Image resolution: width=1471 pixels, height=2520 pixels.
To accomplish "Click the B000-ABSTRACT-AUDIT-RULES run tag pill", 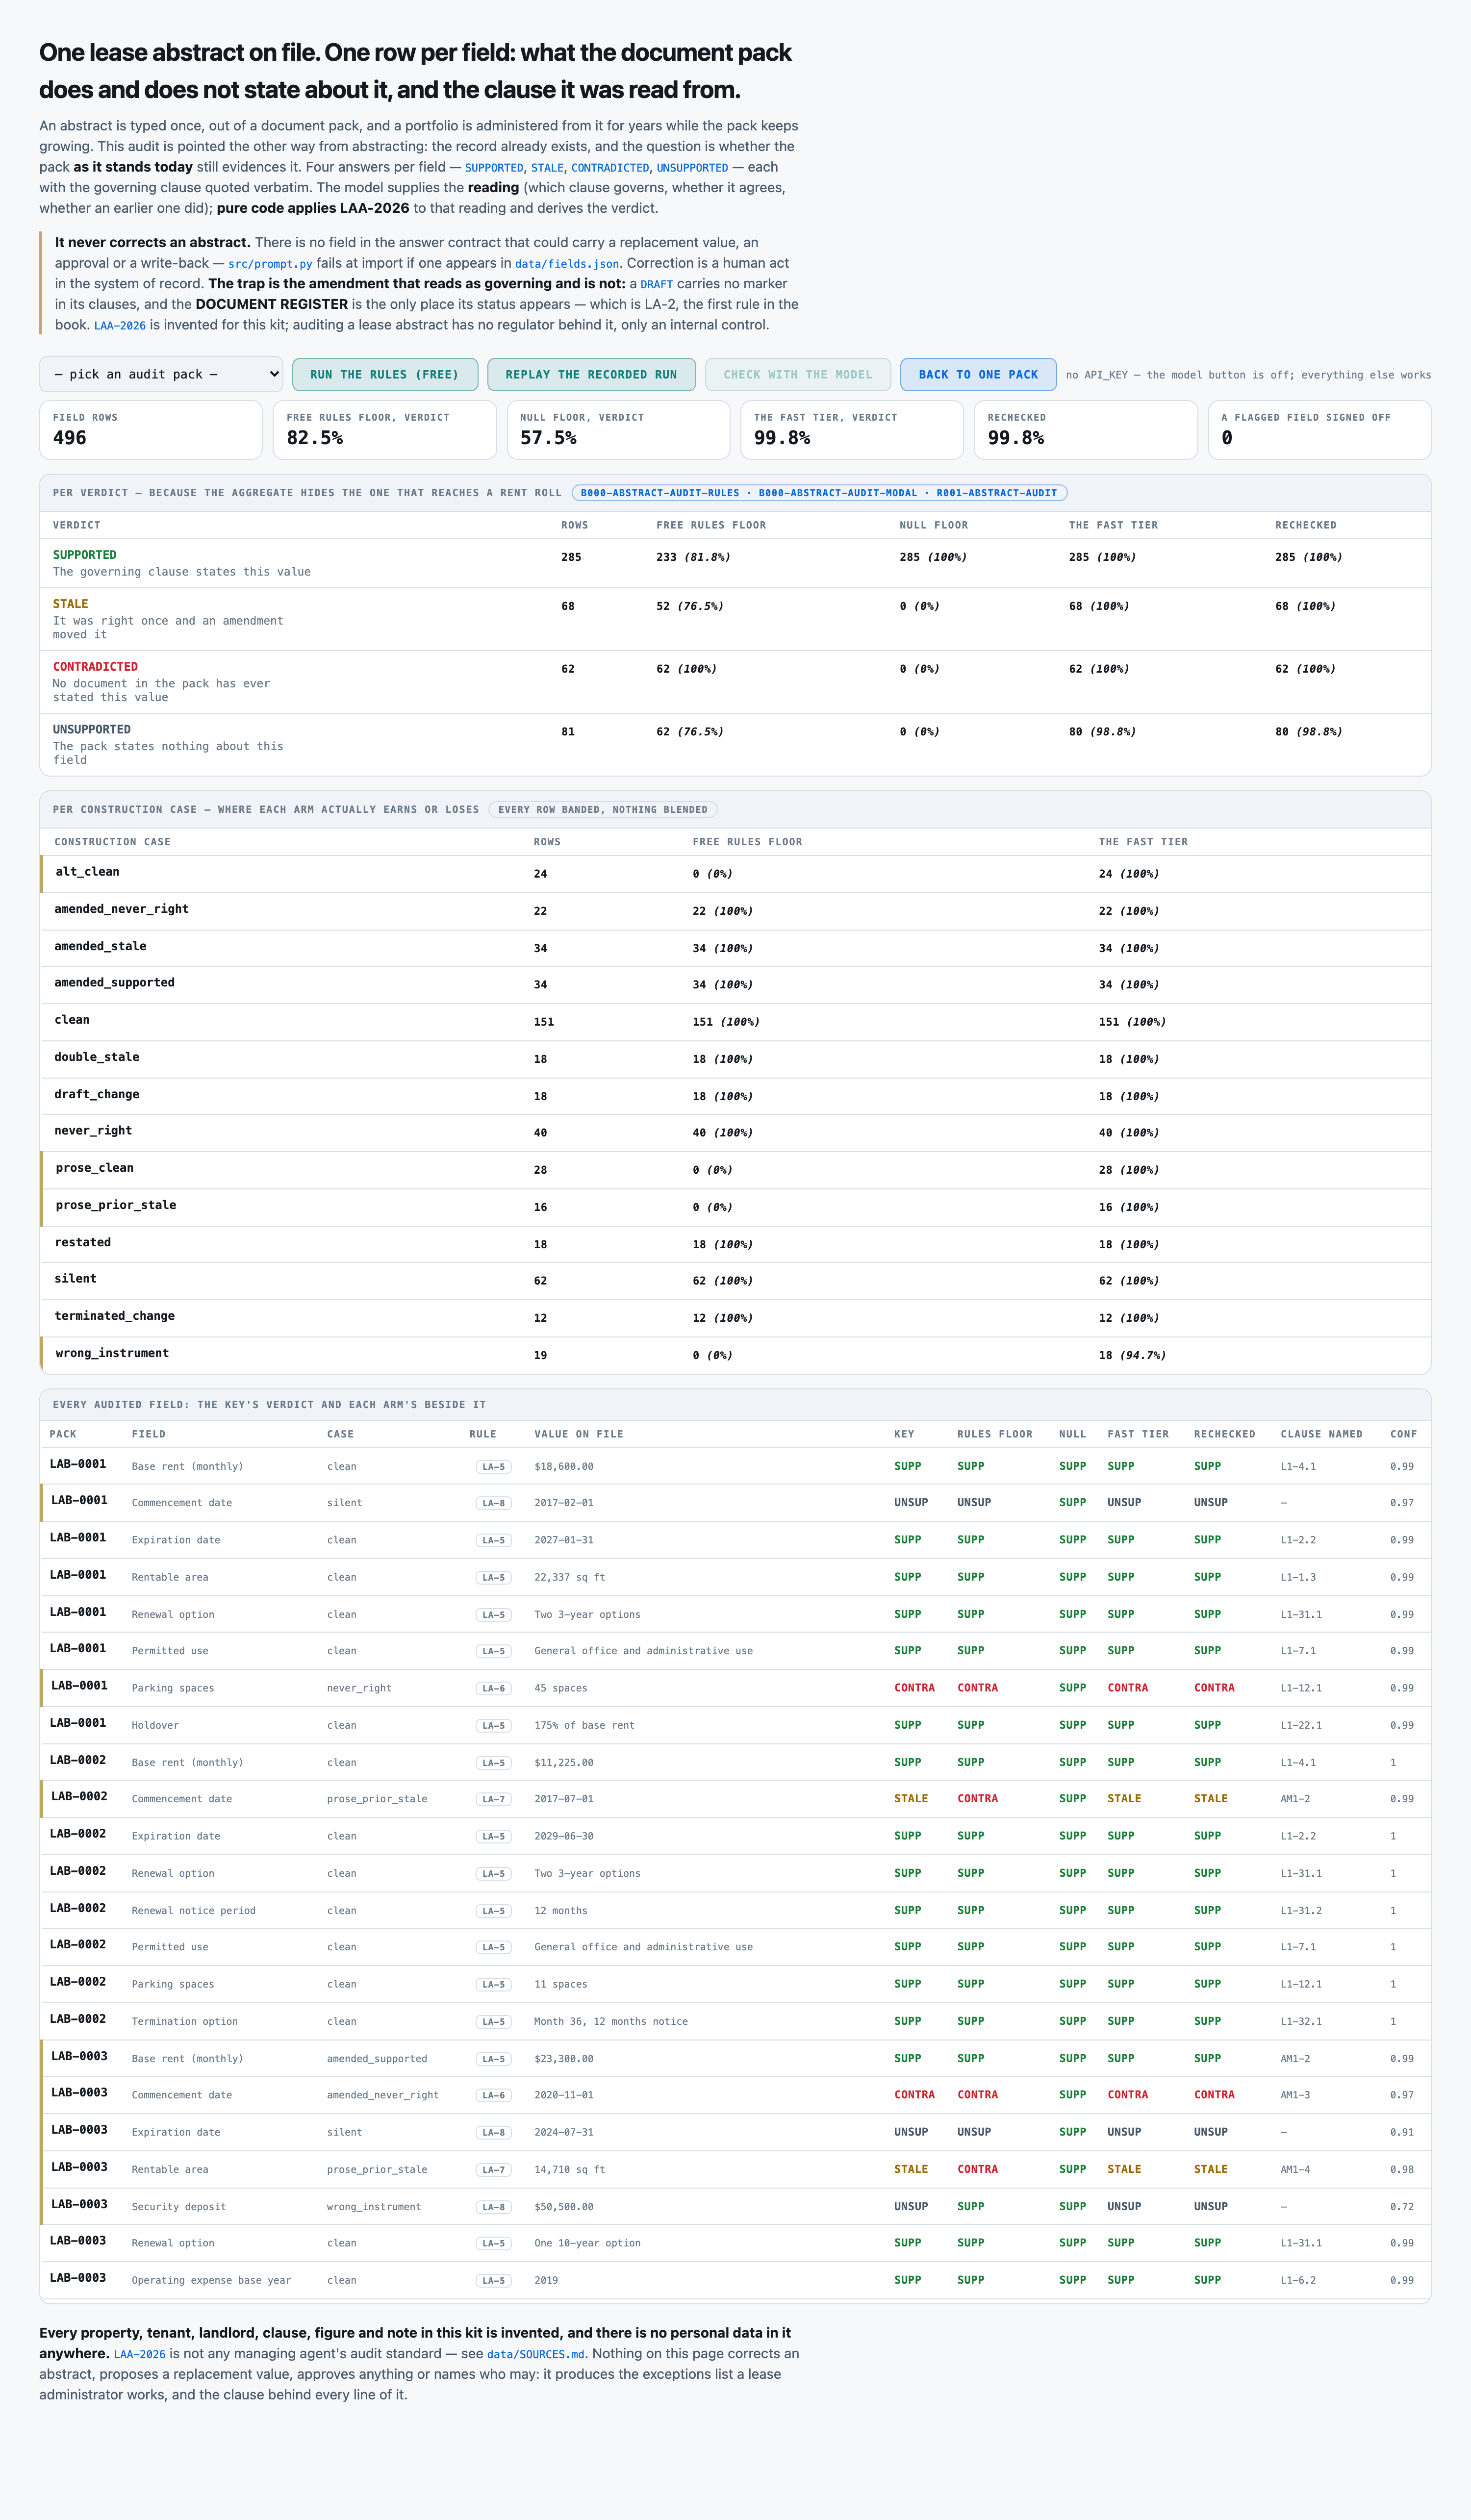I will click(660, 493).
